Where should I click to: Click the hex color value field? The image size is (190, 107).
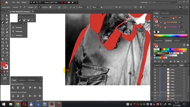click(x=183, y=32)
